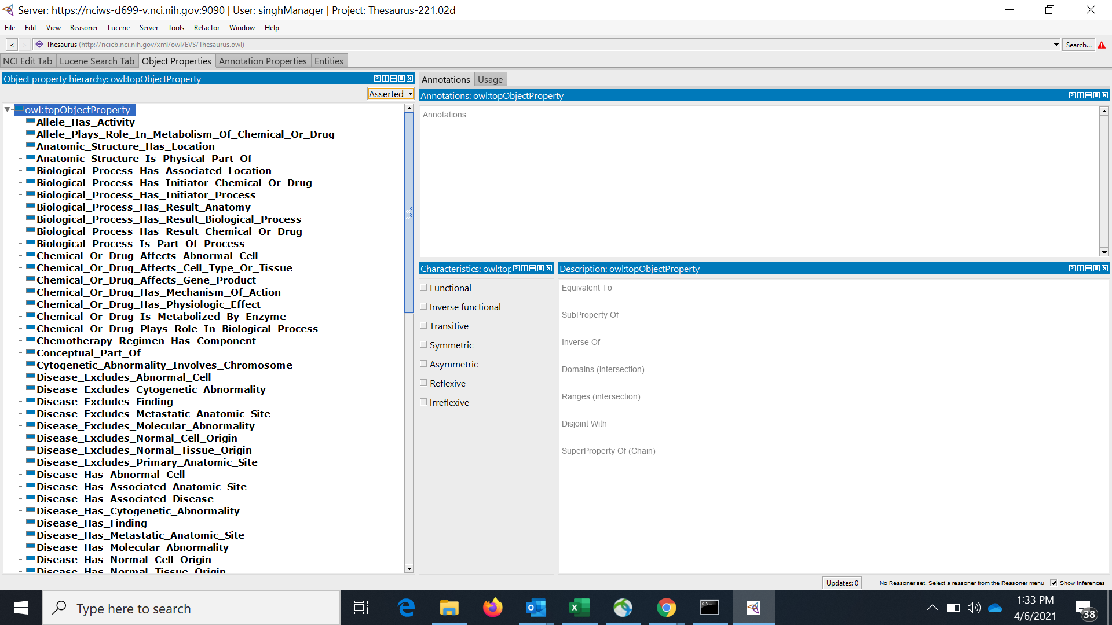Screen dimensions: 1112x625
Task: Float the Annotations panel using its float icon
Action: click(x=1097, y=95)
